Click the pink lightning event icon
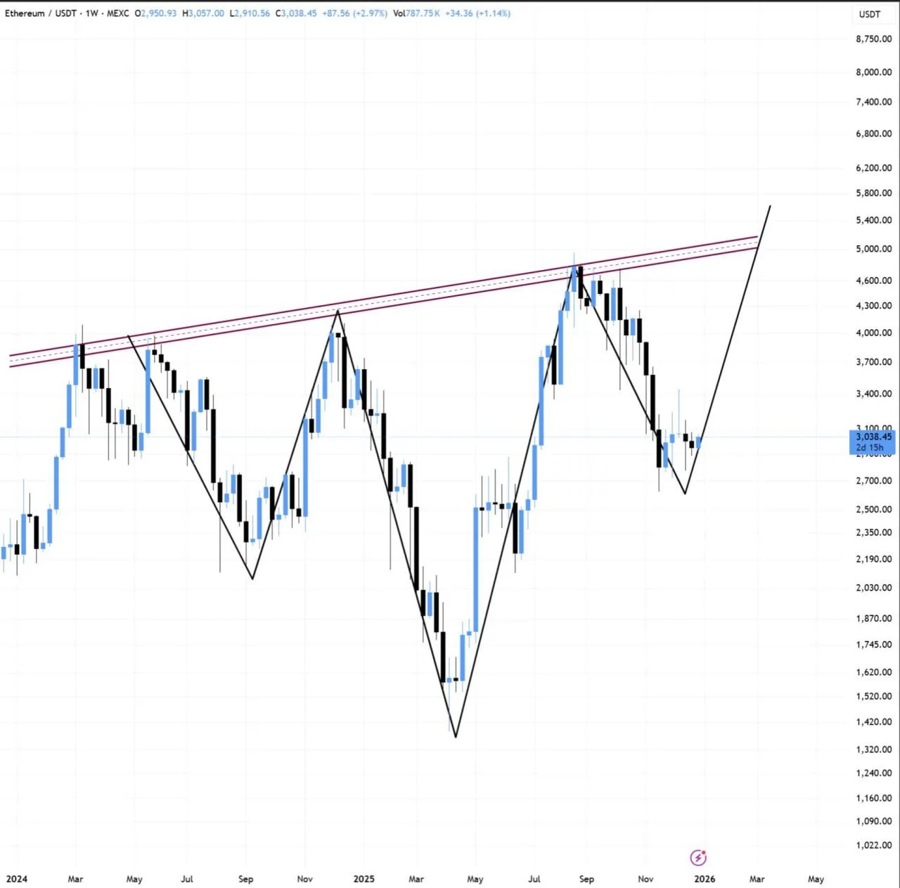Screen dimensions: 900x888 click(698, 857)
